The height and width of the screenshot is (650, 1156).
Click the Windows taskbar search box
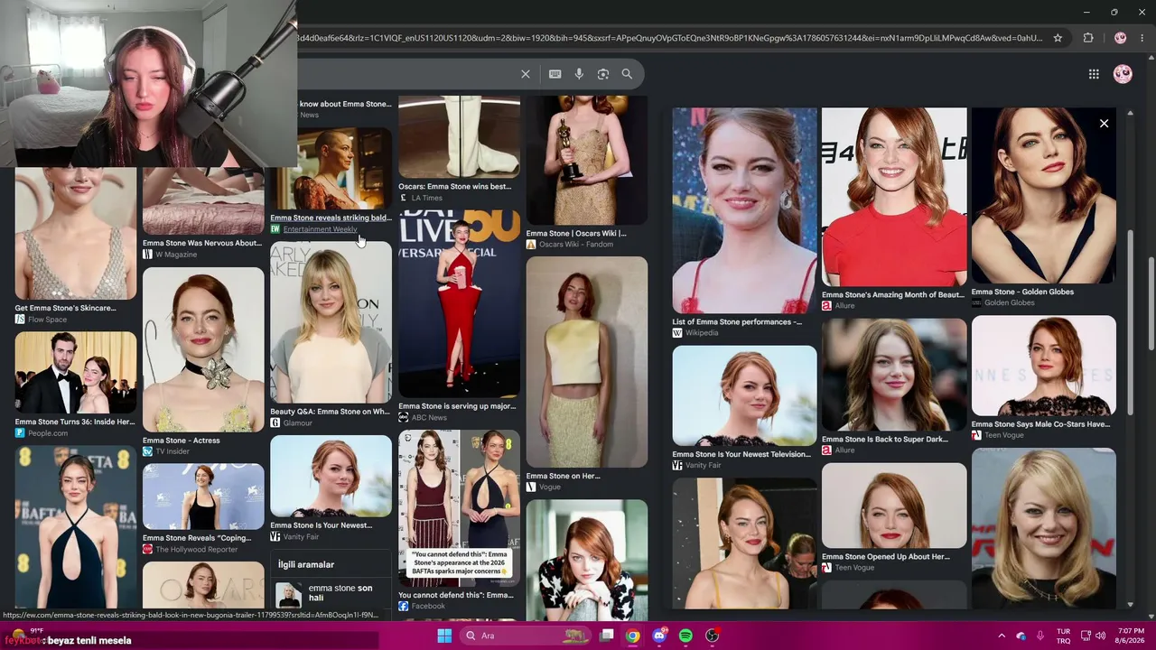coord(525,636)
